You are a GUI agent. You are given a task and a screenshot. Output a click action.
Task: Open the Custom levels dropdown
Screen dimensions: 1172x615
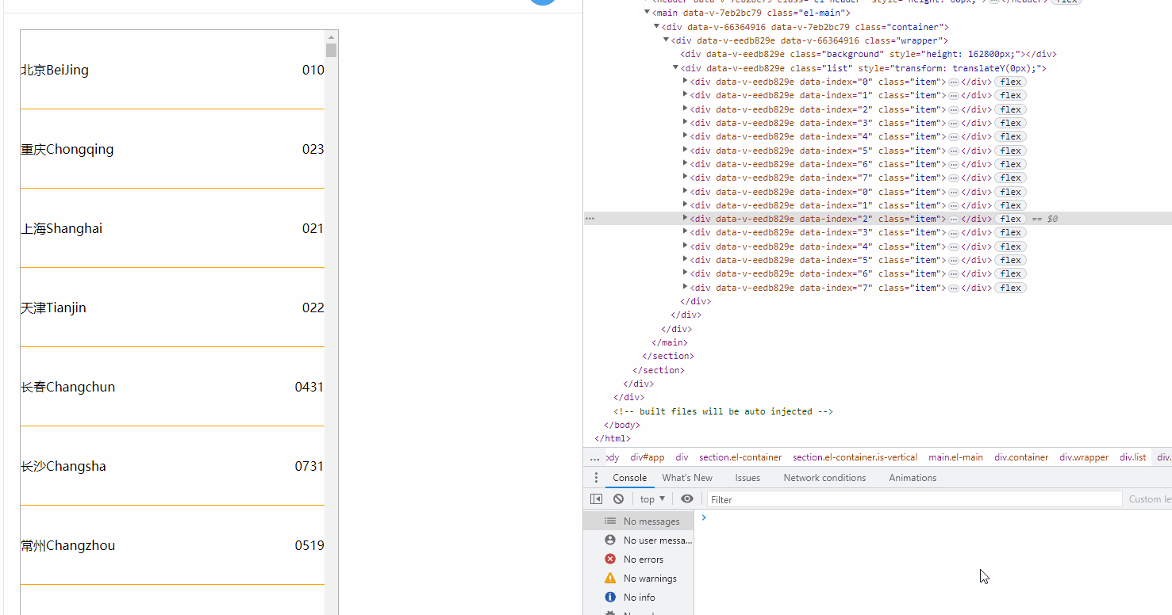tap(1150, 499)
